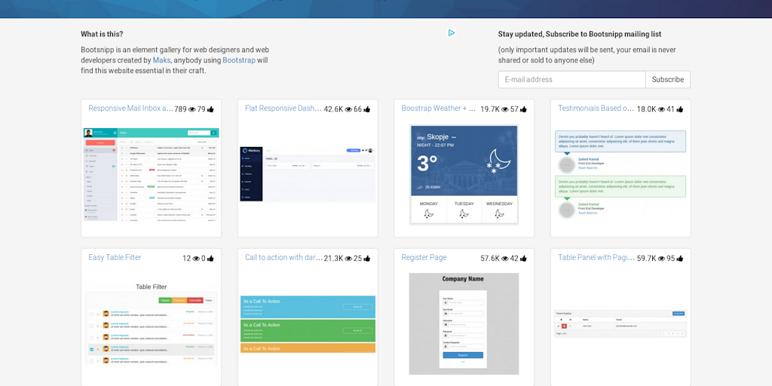Open Table Panel with Pagi... title

[596, 258]
